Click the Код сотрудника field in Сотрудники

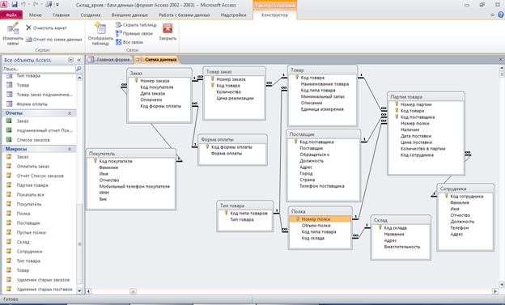(x=466, y=196)
